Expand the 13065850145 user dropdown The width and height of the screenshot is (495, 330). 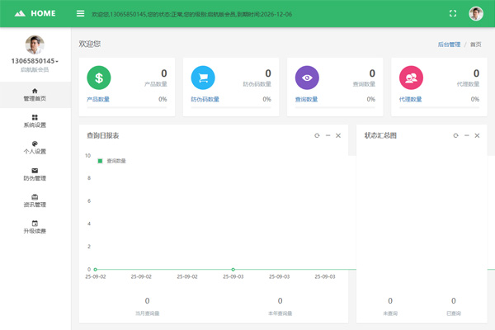(35, 61)
